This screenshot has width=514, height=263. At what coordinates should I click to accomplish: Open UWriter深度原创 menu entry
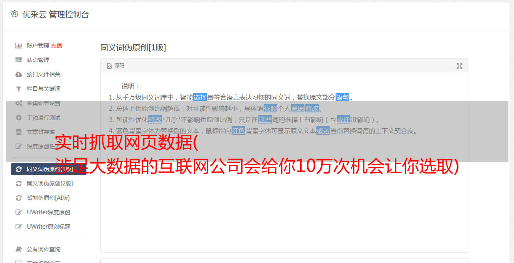tap(48, 212)
